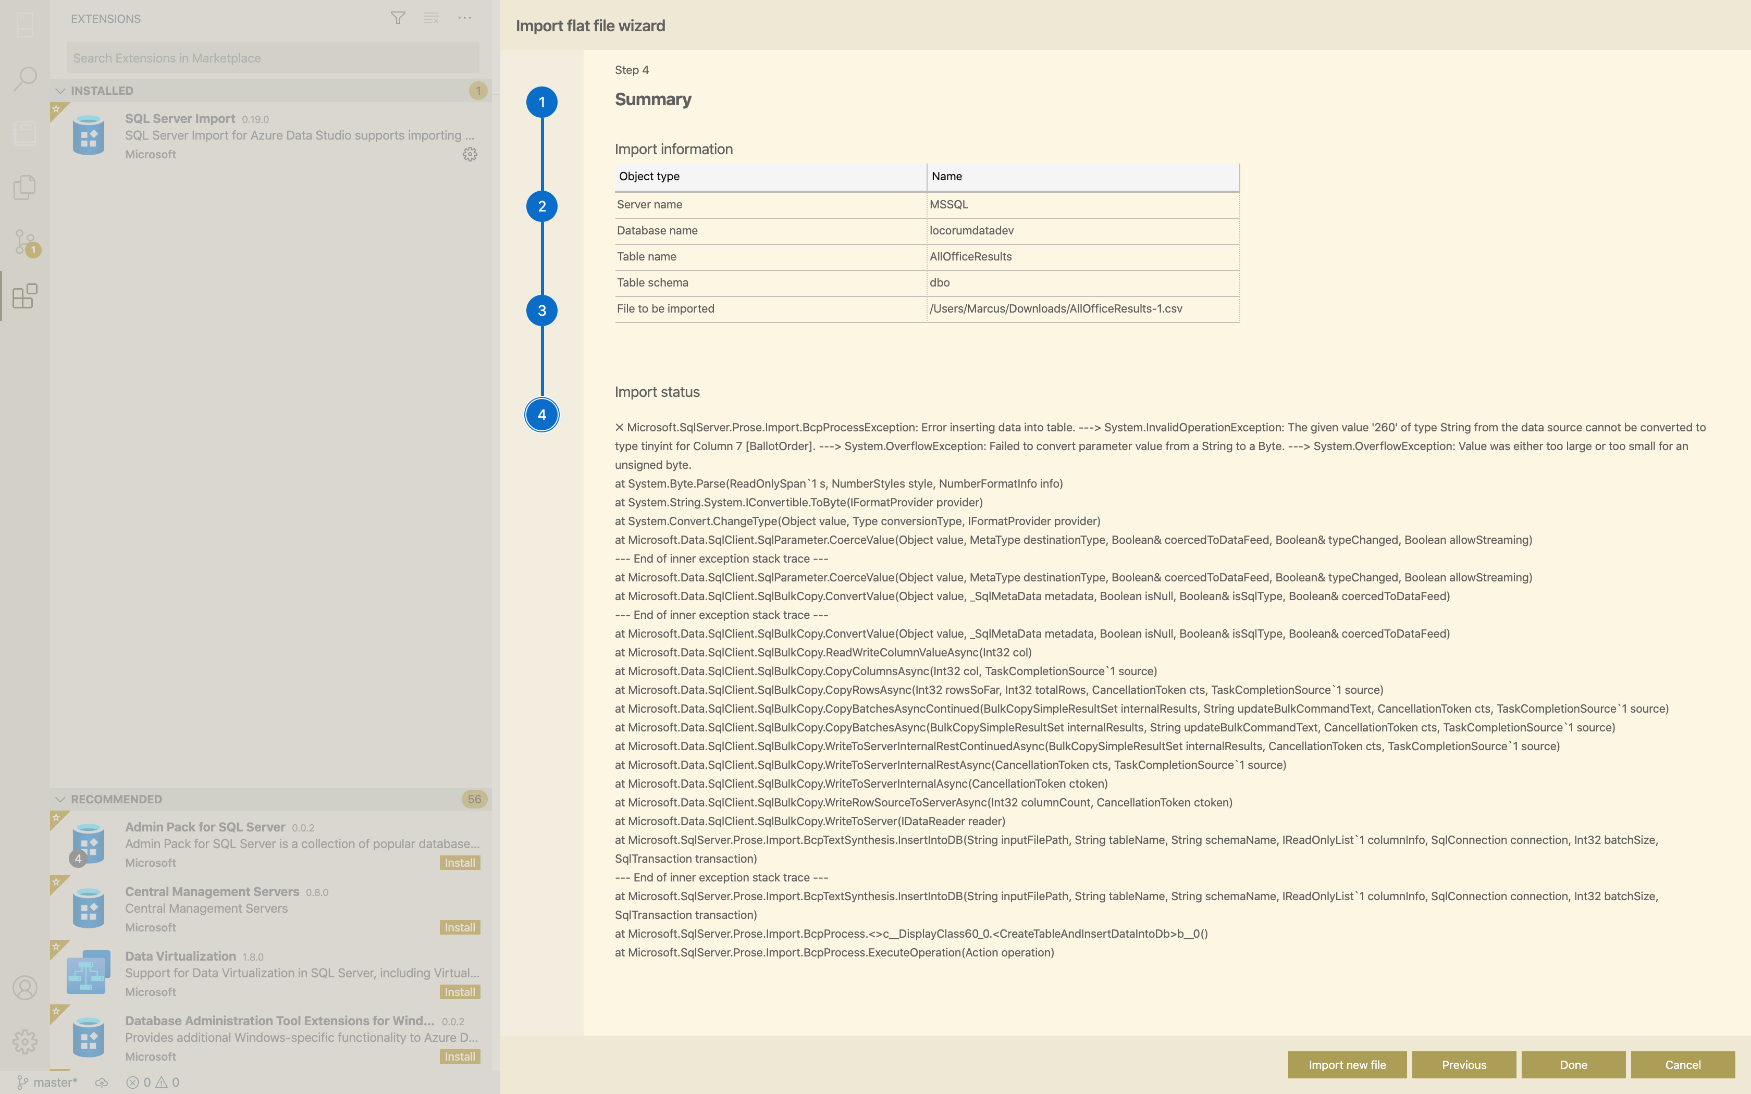Open the Notebooks view in activity bar

(x=26, y=132)
